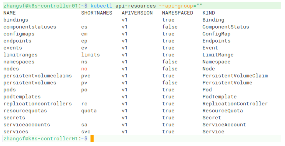Click the ServiceAccount kind entry
The height and width of the screenshot is (146, 285).
[224, 125]
